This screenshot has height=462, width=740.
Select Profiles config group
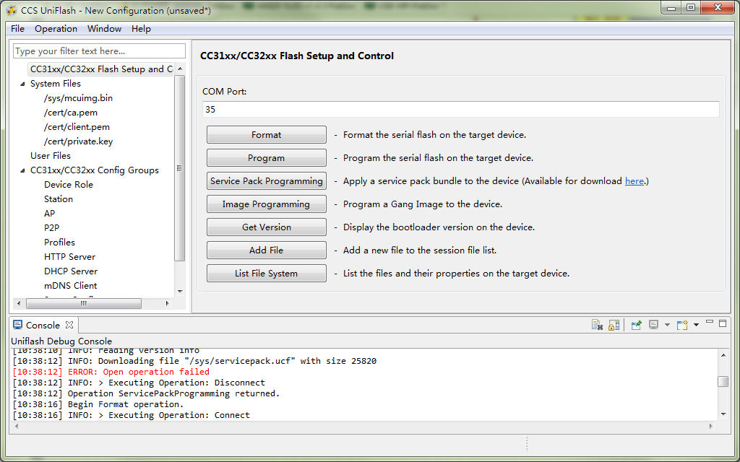coord(59,243)
